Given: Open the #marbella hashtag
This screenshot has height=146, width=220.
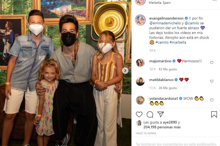Looking at the screenshot, I should 178,42.
